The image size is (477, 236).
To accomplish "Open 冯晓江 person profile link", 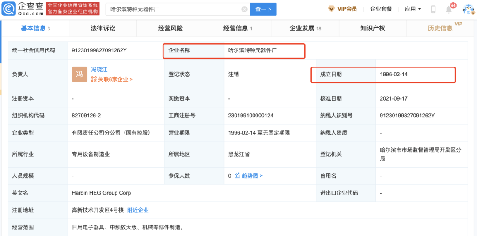I will 99,70.
